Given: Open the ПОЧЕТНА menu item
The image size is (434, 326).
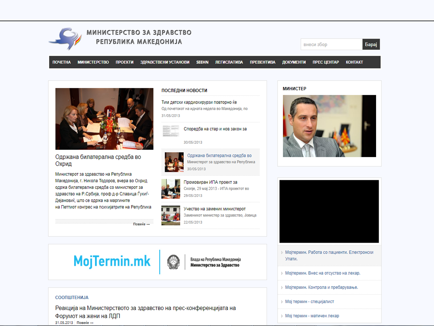Looking at the screenshot, I should (62, 62).
